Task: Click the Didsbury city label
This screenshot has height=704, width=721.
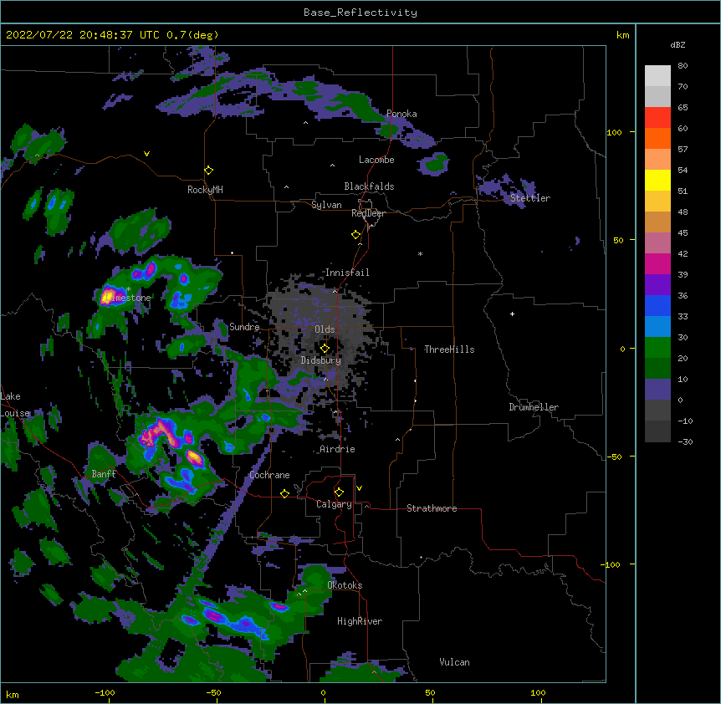Action: point(321,360)
